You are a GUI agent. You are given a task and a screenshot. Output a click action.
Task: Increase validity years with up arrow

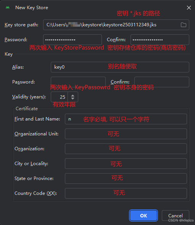coord(73,95)
